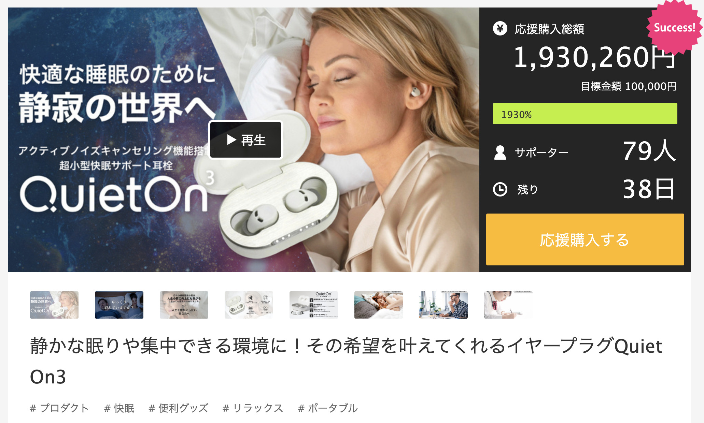Click the 1930% green progress bar

click(x=585, y=114)
